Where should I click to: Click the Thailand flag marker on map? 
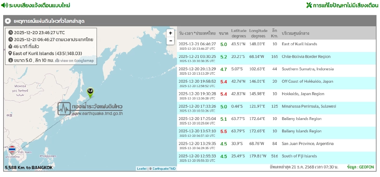click(x=12, y=149)
